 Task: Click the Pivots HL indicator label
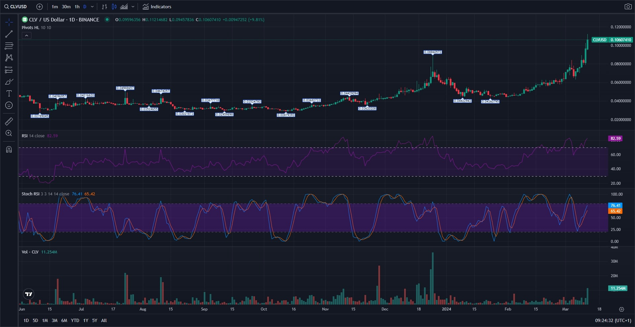30,28
